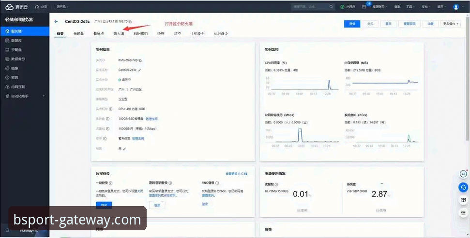The height and width of the screenshot is (238, 470).
Task: Open the smiley feedback floating icon
Action: click(x=463, y=174)
